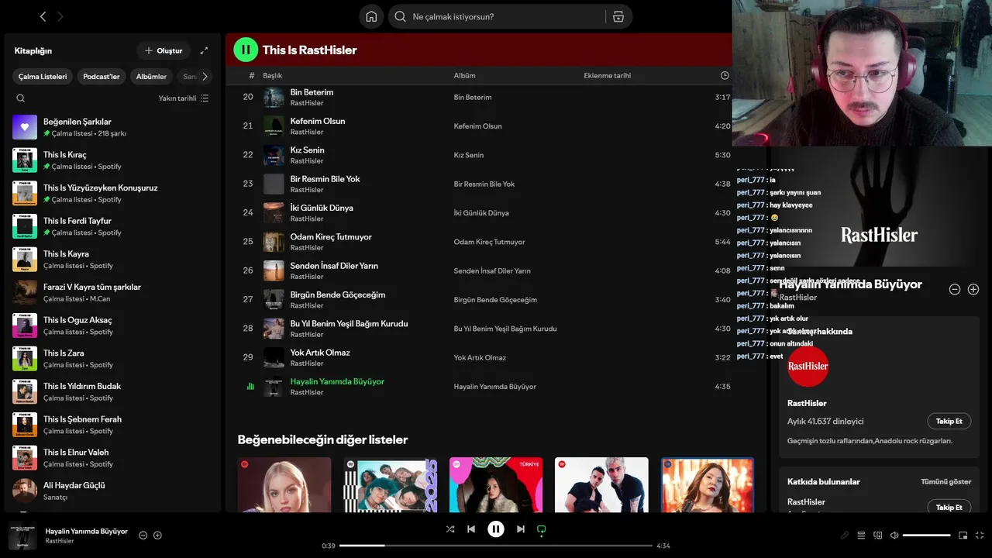Sort tracks by Albüm column
992x558 pixels.
[x=464, y=75]
